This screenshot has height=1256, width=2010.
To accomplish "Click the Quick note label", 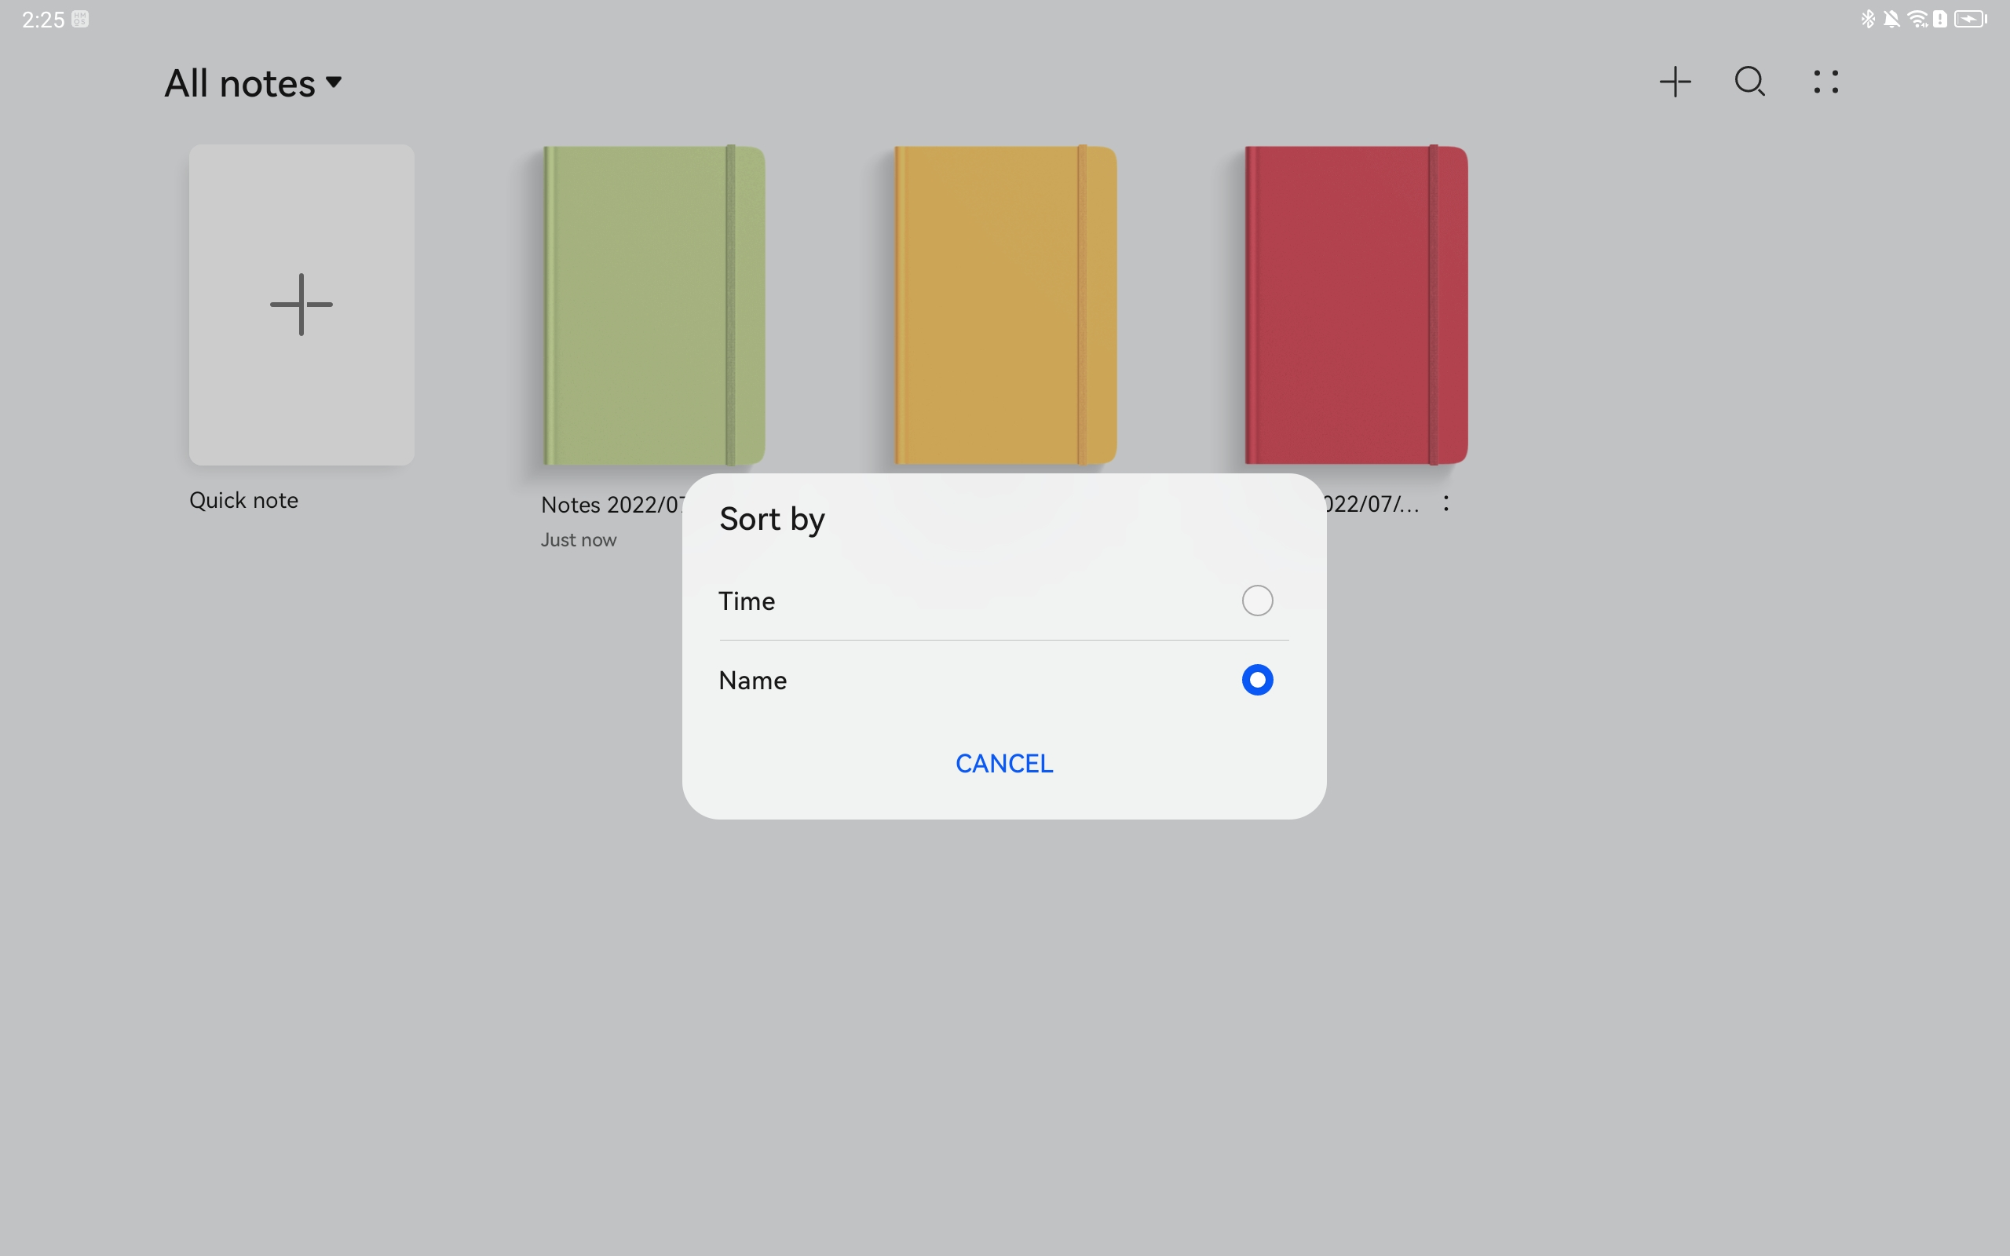I will tap(243, 500).
